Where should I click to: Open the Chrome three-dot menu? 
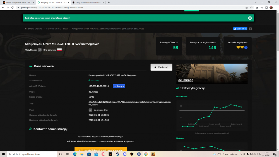[276, 8]
